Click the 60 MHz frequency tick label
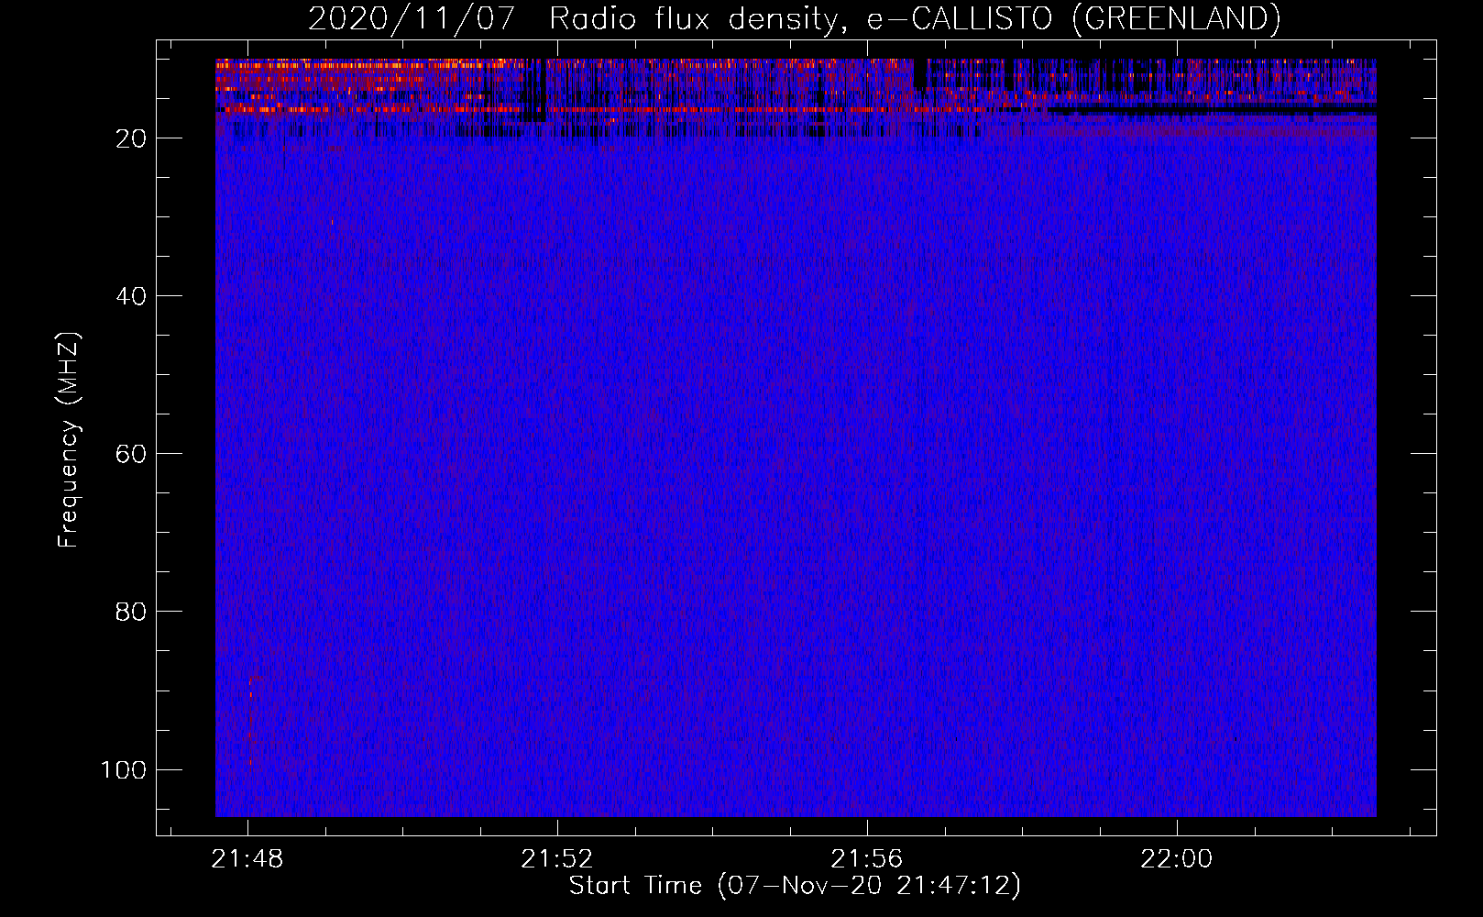Viewport: 1483px width, 917px height. (x=131, y=454)
